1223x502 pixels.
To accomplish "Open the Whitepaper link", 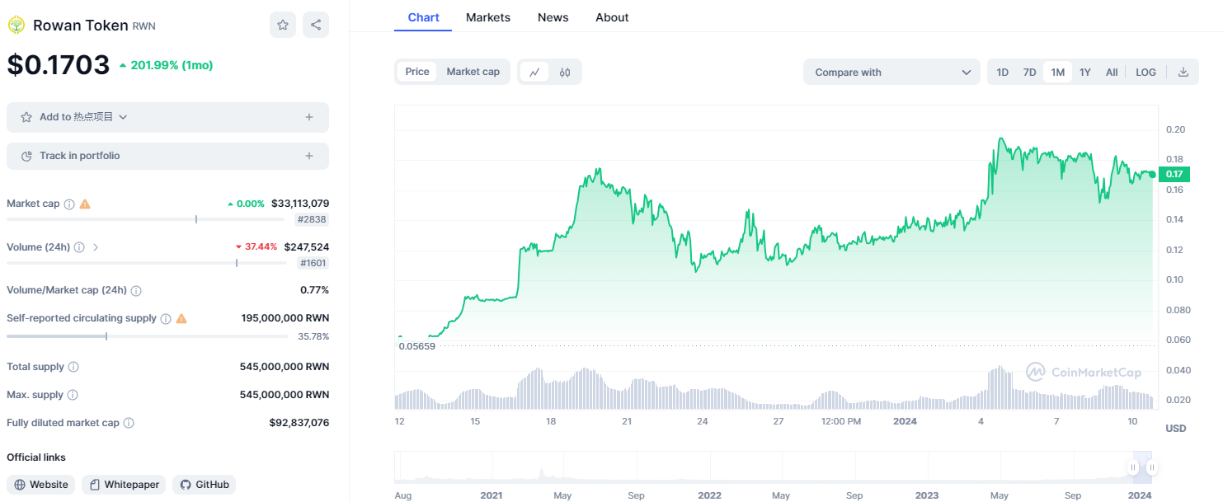I will 124,485.
